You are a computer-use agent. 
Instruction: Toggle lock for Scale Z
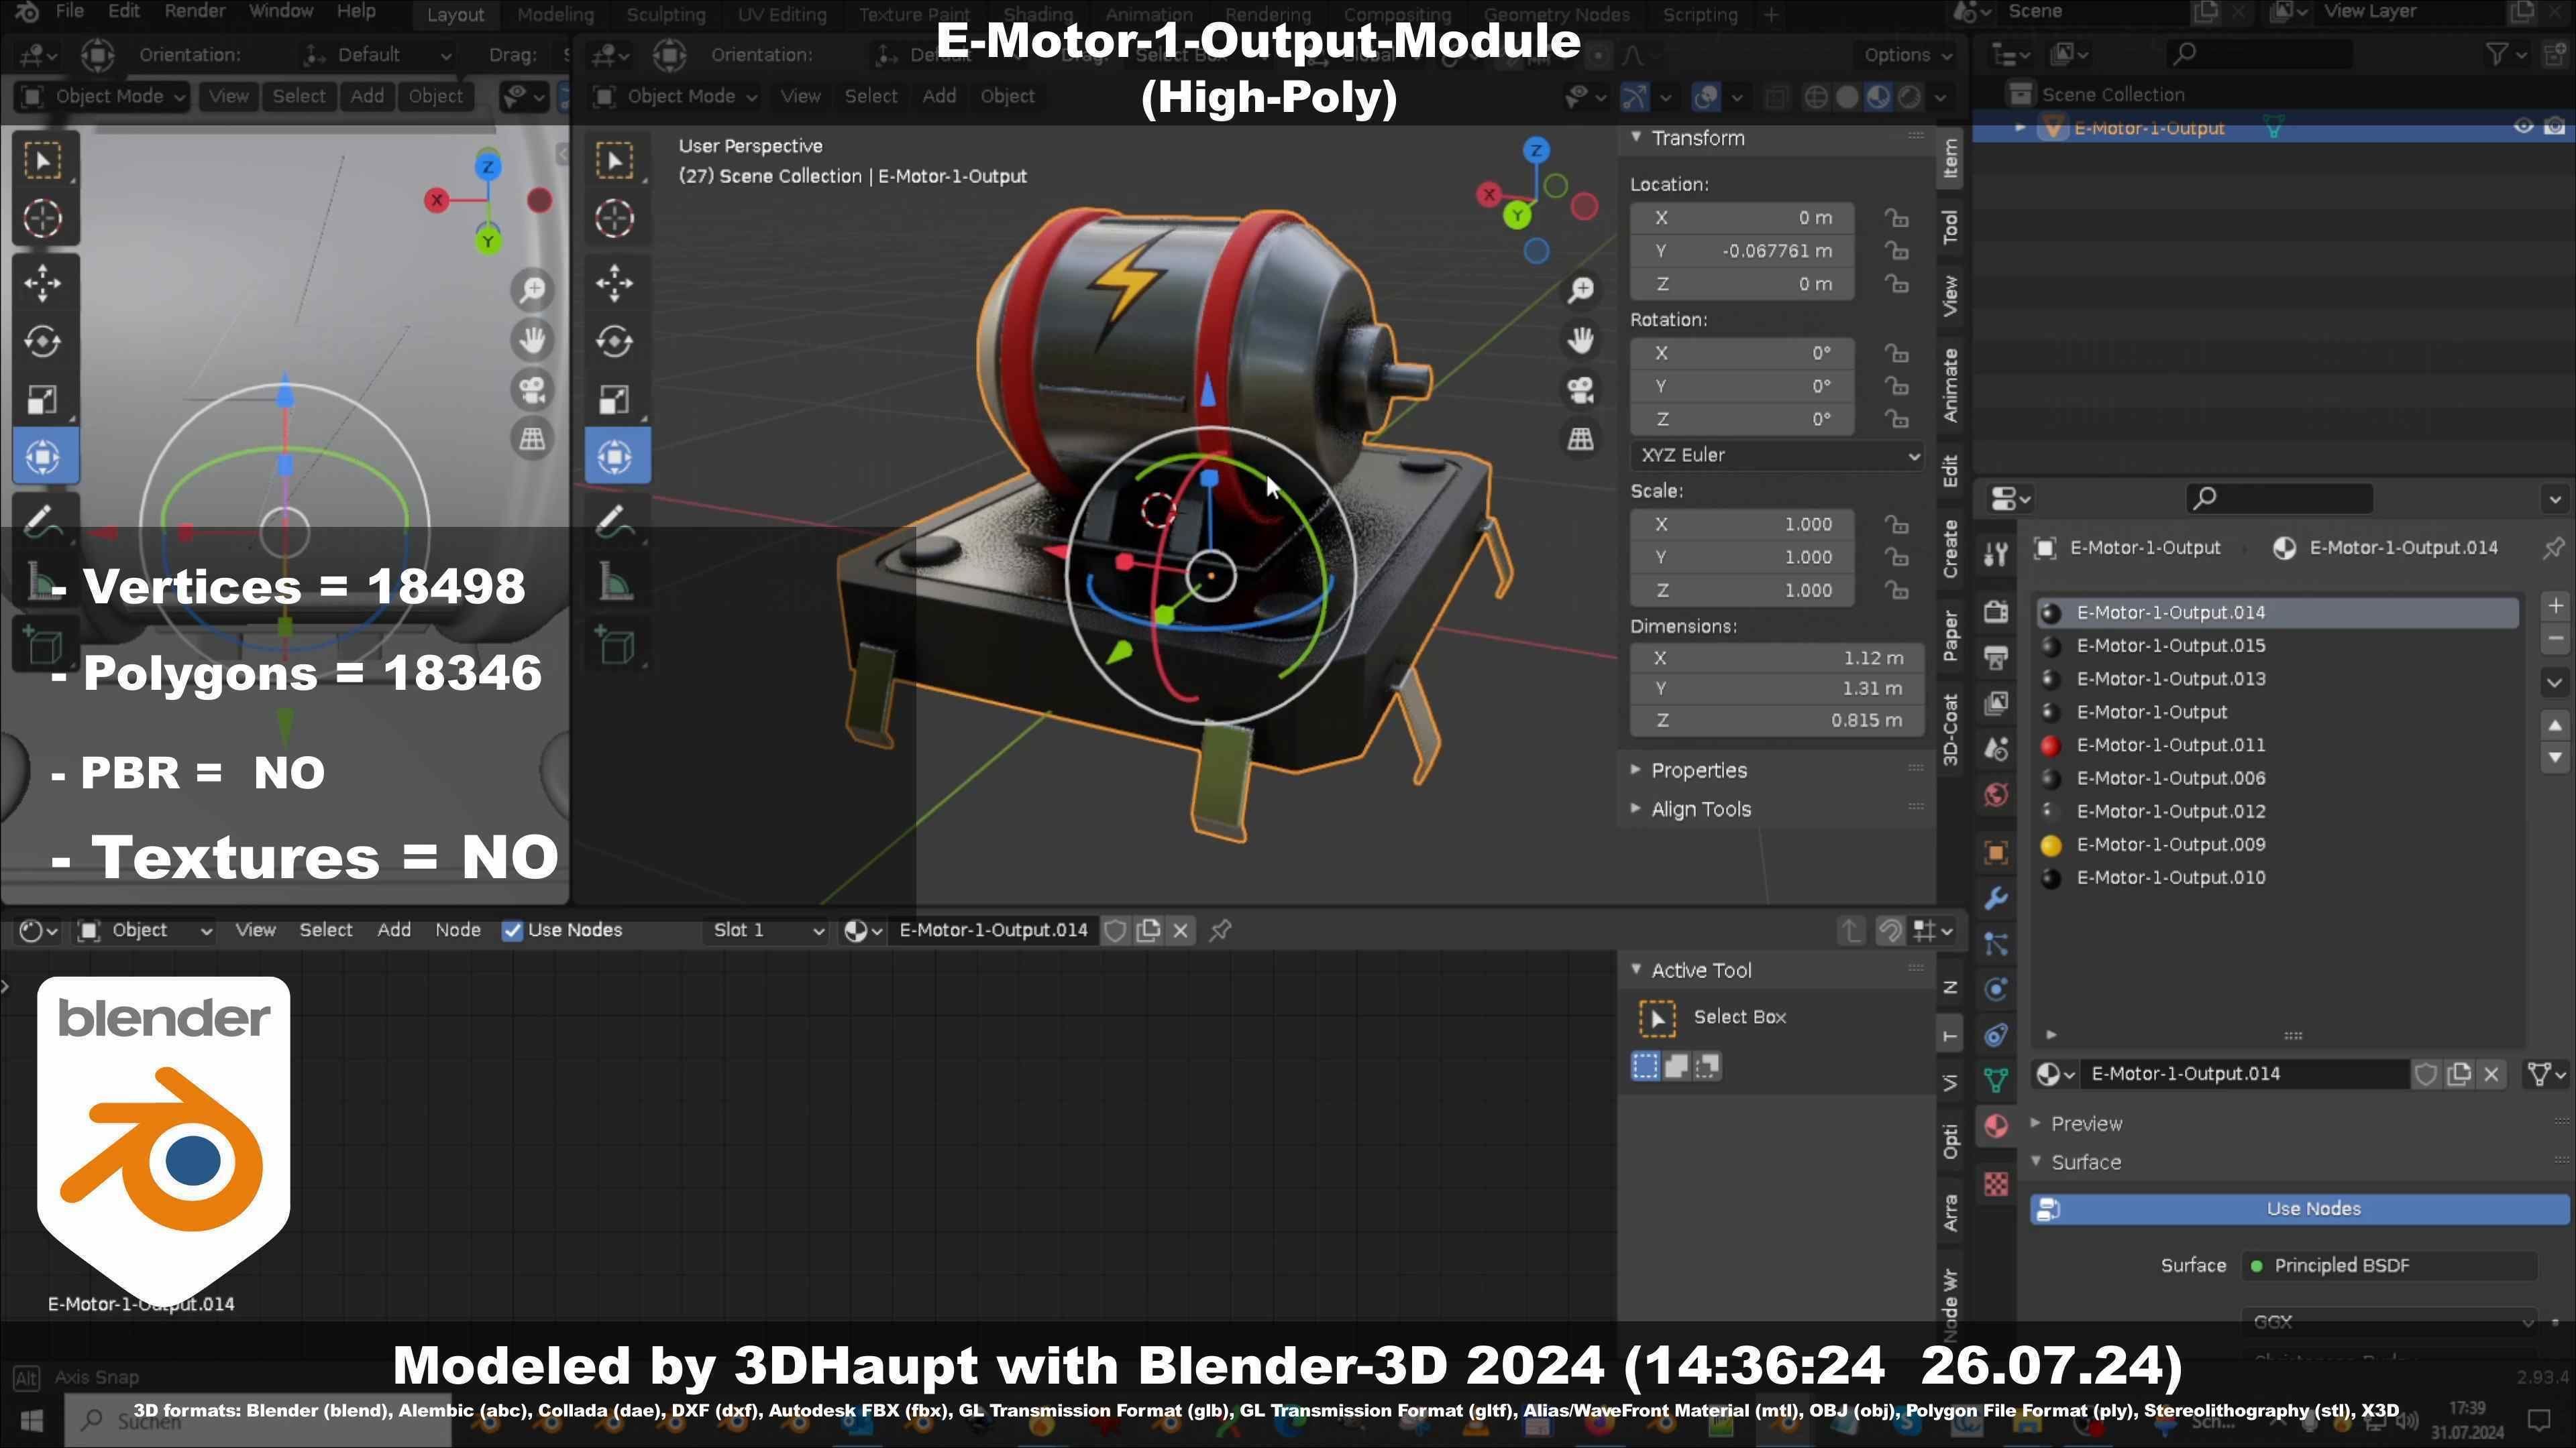pyautogui.click(x=1896, y=591)
